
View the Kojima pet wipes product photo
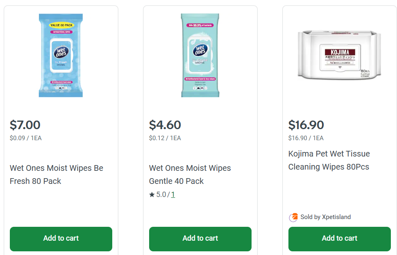tap(339, 55)
